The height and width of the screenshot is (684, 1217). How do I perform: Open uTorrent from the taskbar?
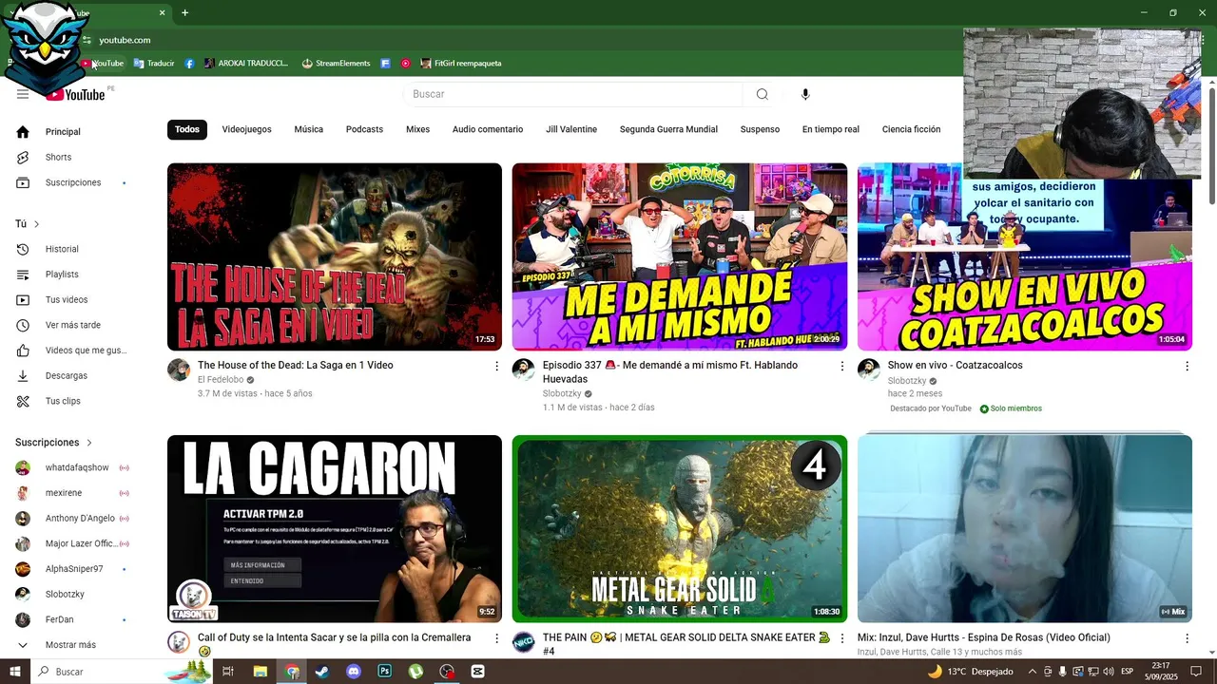tap(415, 672)
